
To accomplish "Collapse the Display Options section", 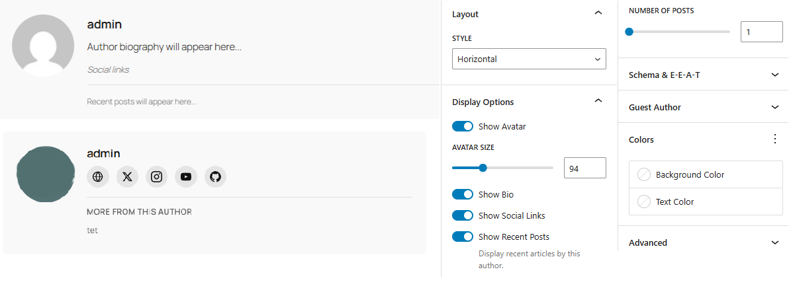I will (x=598, y=101).
